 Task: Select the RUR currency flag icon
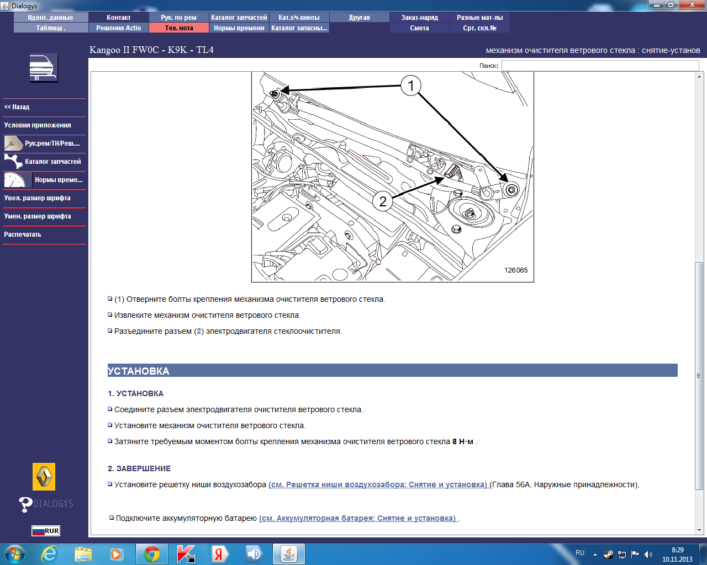(x=45, y=531)
